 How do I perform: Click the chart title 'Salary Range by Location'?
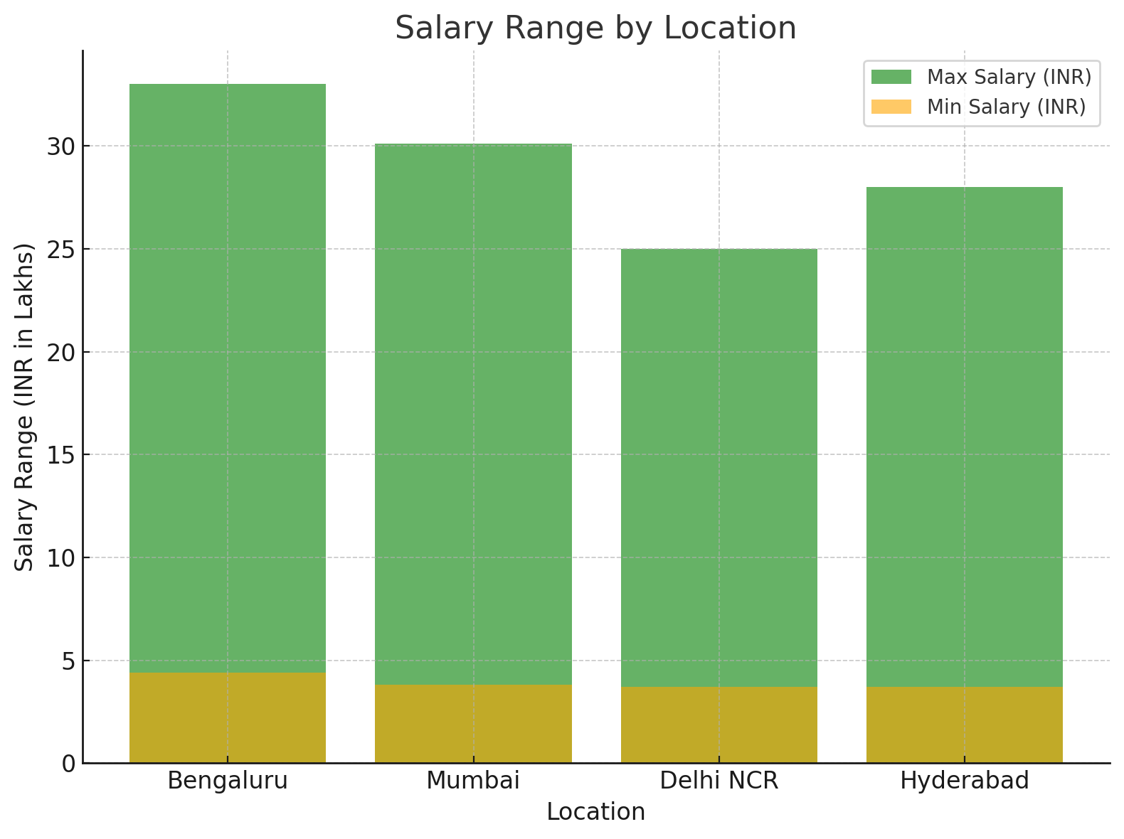coord(595,28)
